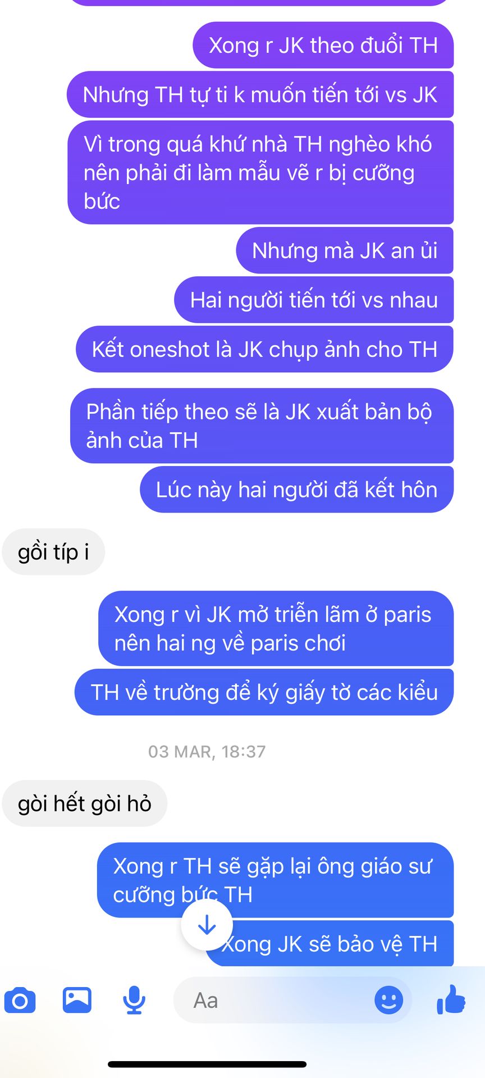The height and width of the screenshot is (1078, 485).
Task: Tap message 'Nhưng TH tự ti k muốn tiến tới vs JK'
Action: [260, 94]
